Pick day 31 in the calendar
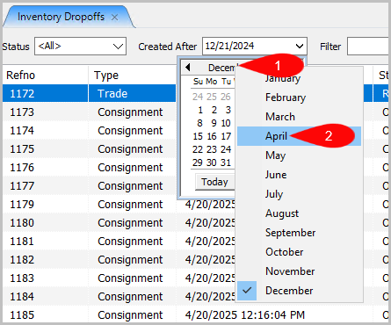The image size is (391, 325). click(226, 162)
